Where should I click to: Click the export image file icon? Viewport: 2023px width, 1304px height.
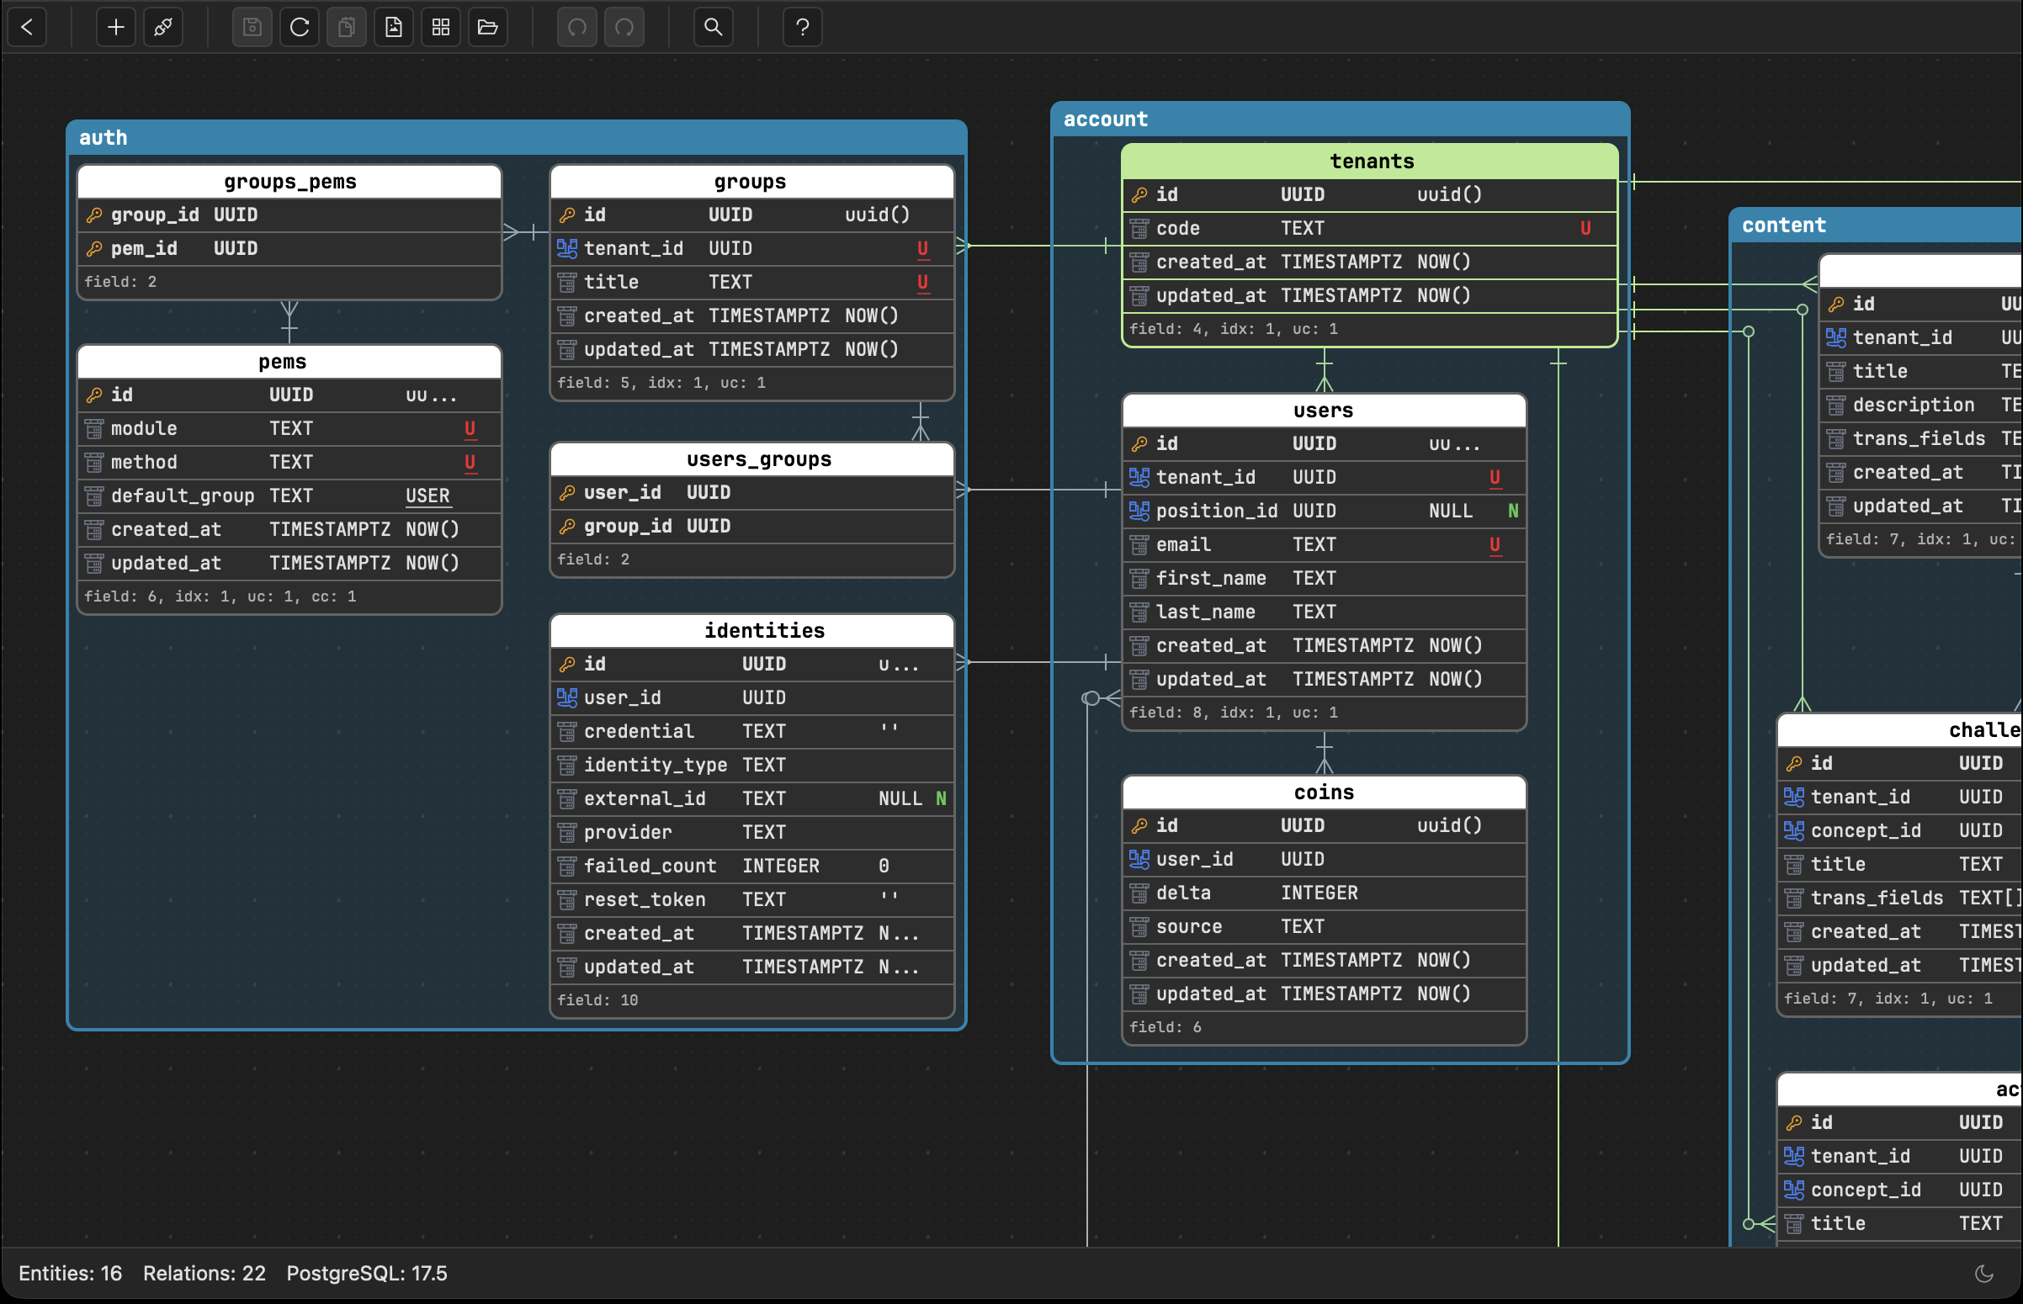[394, 27]
